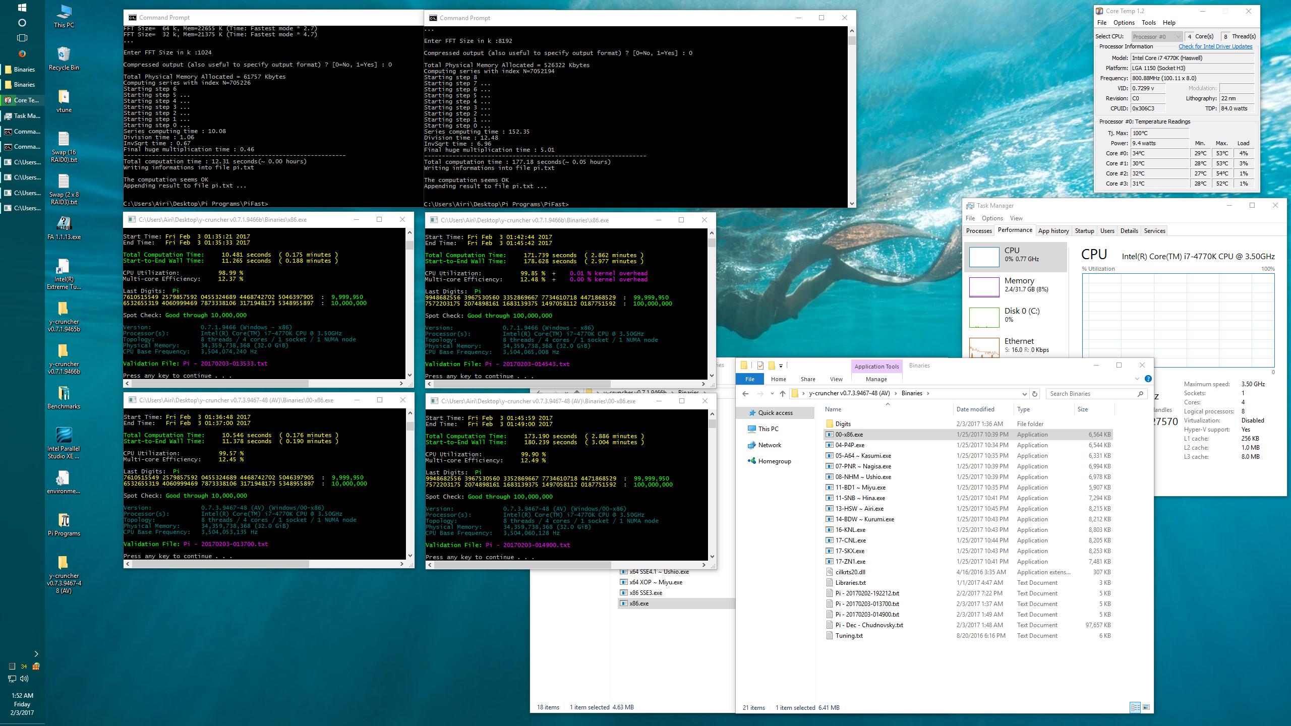The image size is (1291, 726).
Task: Switch to the Task Manager taskbar entry
Action: point(22,116)
